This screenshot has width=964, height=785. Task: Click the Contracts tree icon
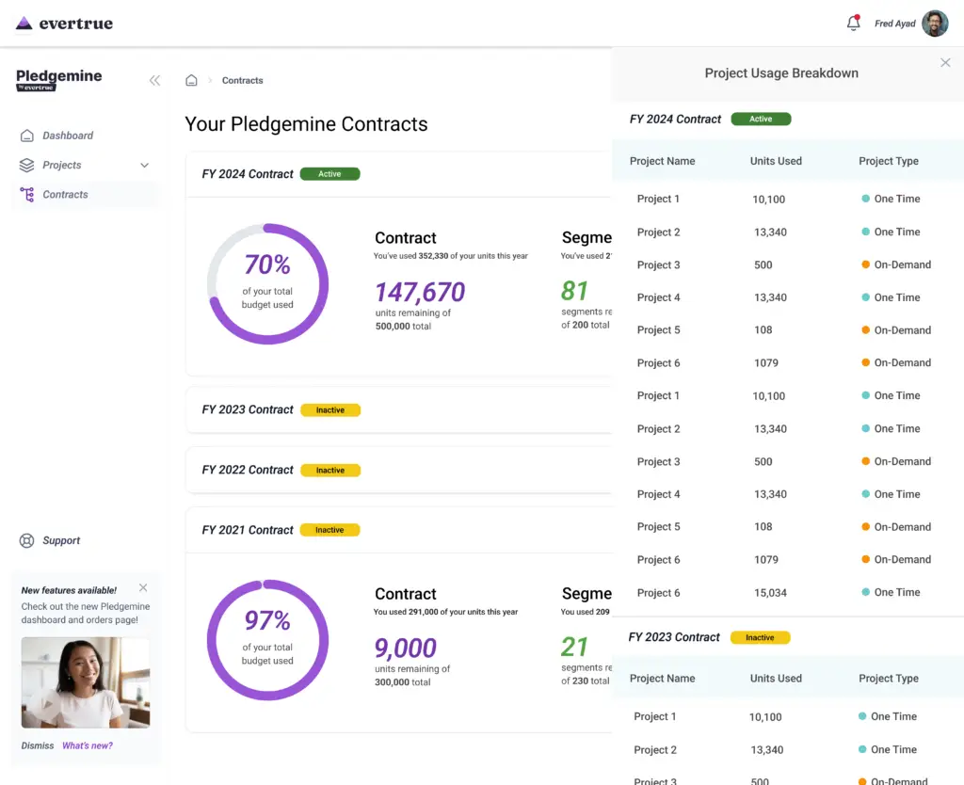[27, 194]
